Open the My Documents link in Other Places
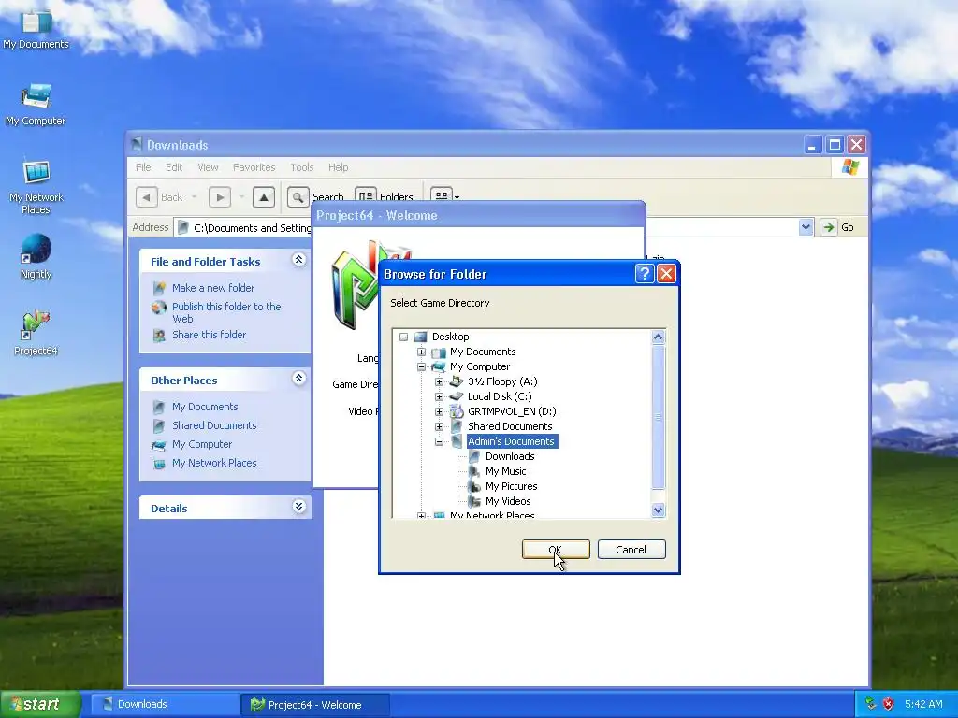This screenshot has width=958, height=718. click(205, 407)
